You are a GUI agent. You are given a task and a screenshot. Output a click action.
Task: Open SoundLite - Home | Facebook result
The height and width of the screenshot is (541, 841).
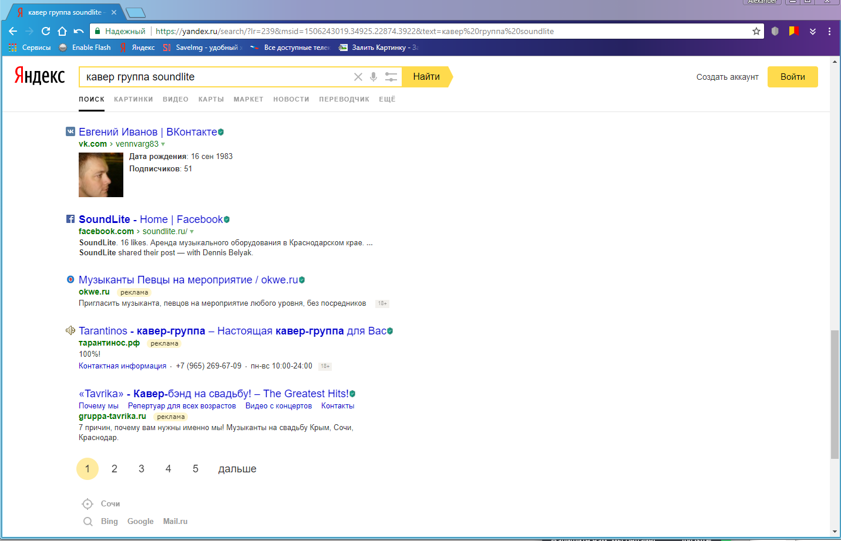click(151, 219)
